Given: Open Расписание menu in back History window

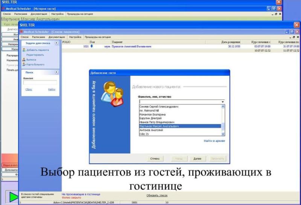Looking at the screenshot, I should coord(21,14).
